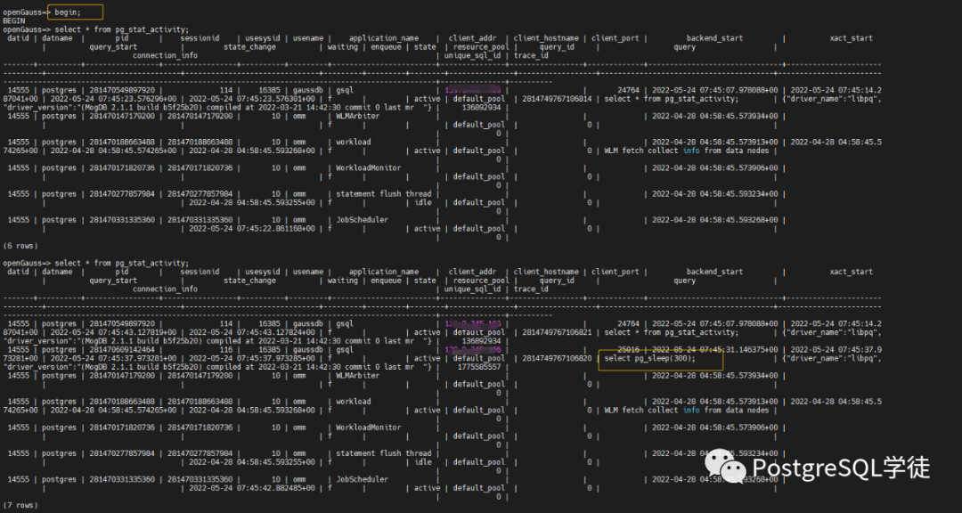Click backend_start 2022-05-24 07:45:31.146375+00

point(714,350)
